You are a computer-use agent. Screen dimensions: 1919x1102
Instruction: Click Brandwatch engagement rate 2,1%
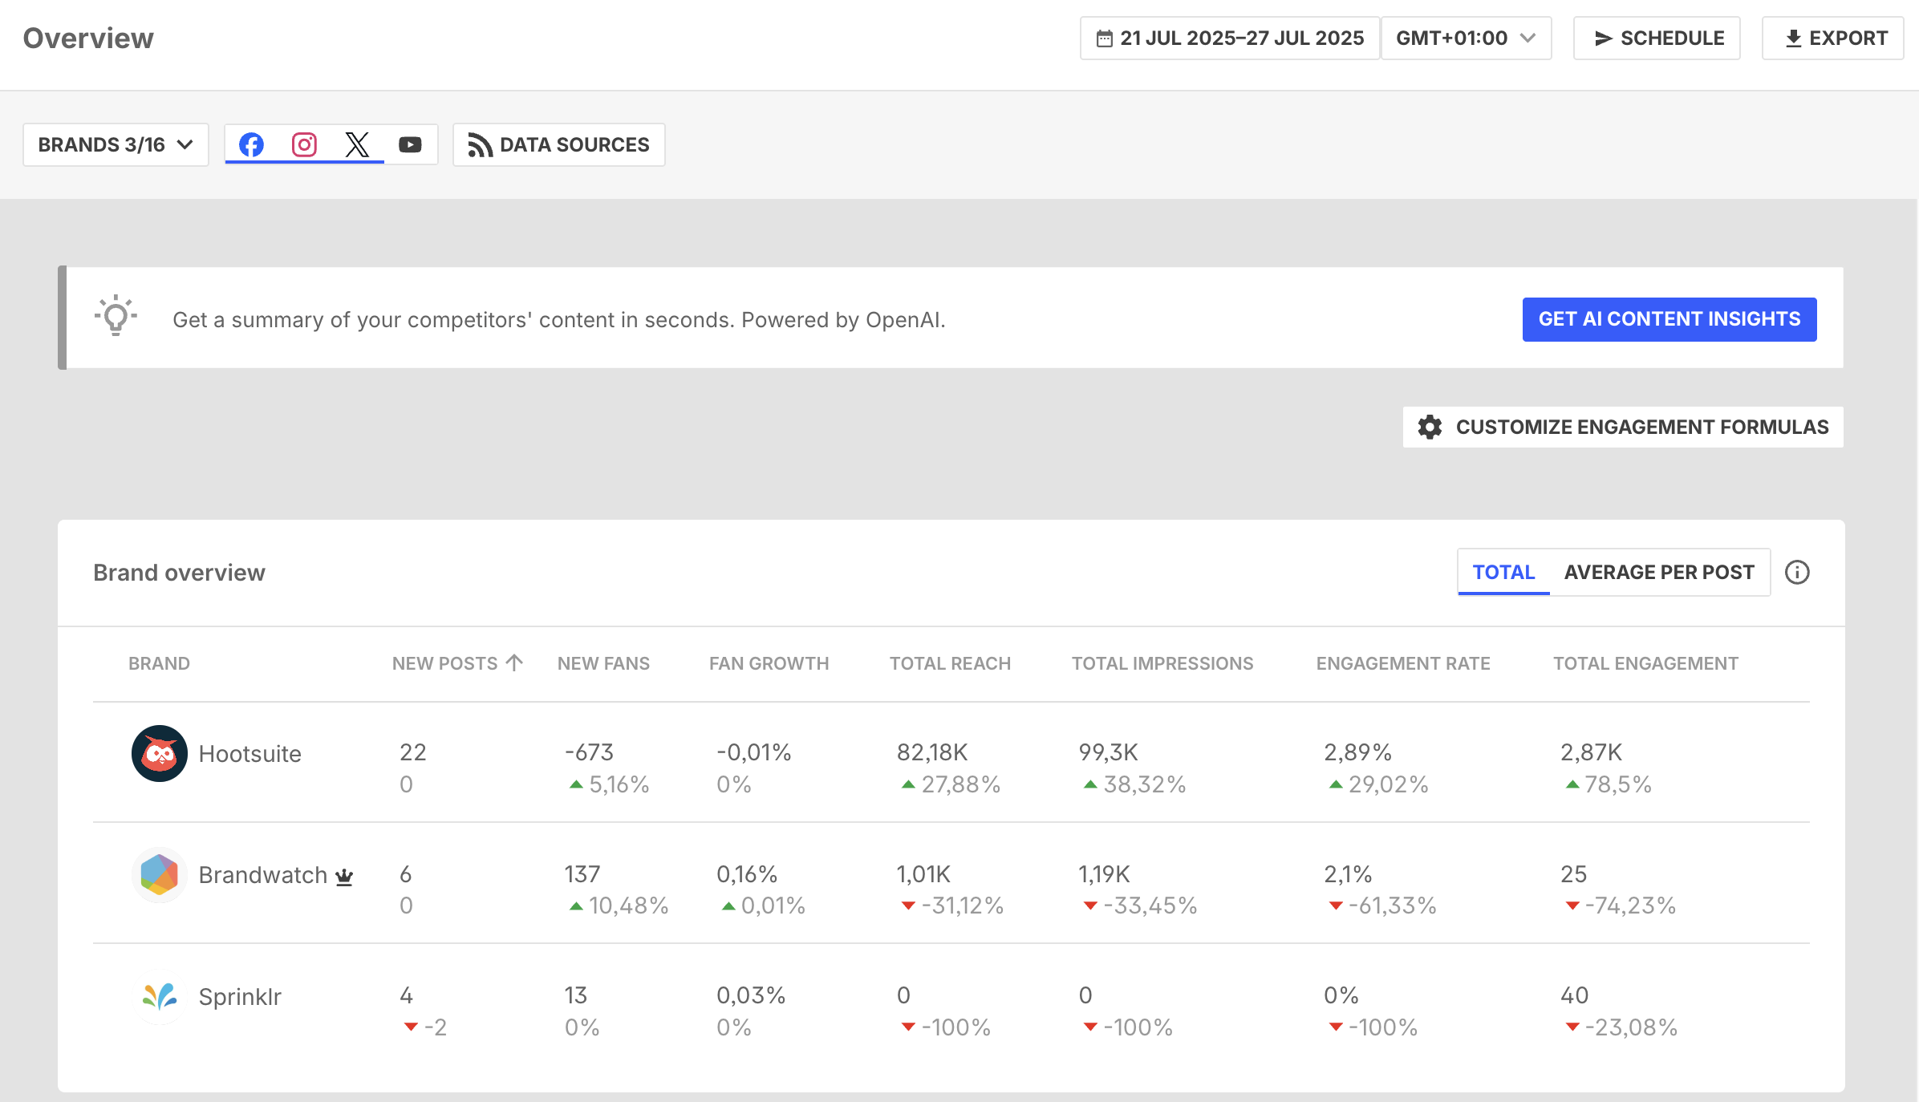[1348, 873]
